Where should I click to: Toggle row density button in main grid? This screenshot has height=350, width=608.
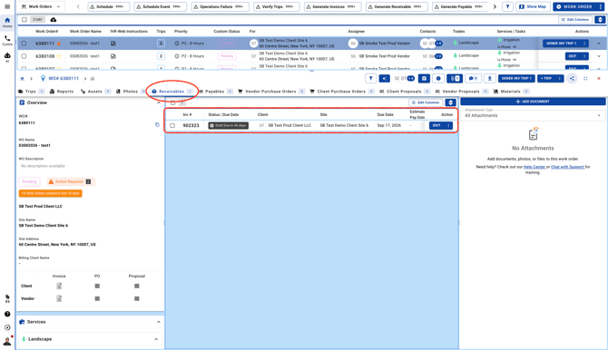pos(600,20)
